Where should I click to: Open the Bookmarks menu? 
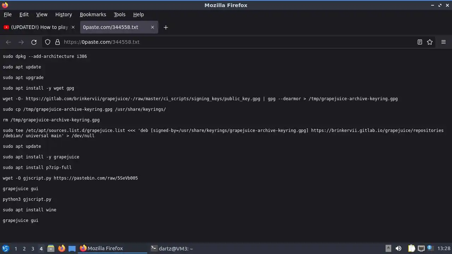point(93,14)
